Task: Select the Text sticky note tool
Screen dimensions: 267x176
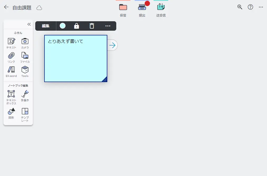Action: [x=11, y=43]
